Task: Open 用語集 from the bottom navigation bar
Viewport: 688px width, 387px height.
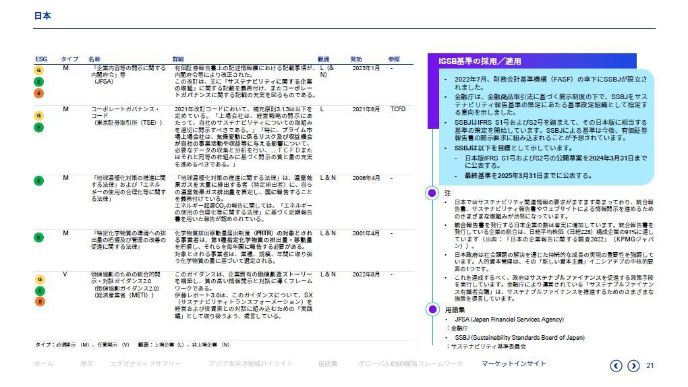Action: coord(328,364)
